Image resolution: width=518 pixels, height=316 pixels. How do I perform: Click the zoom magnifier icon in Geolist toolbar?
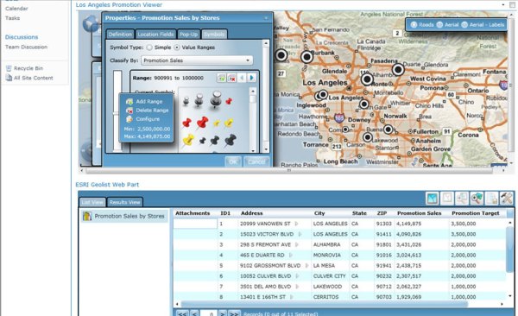(x=477, y=199)
